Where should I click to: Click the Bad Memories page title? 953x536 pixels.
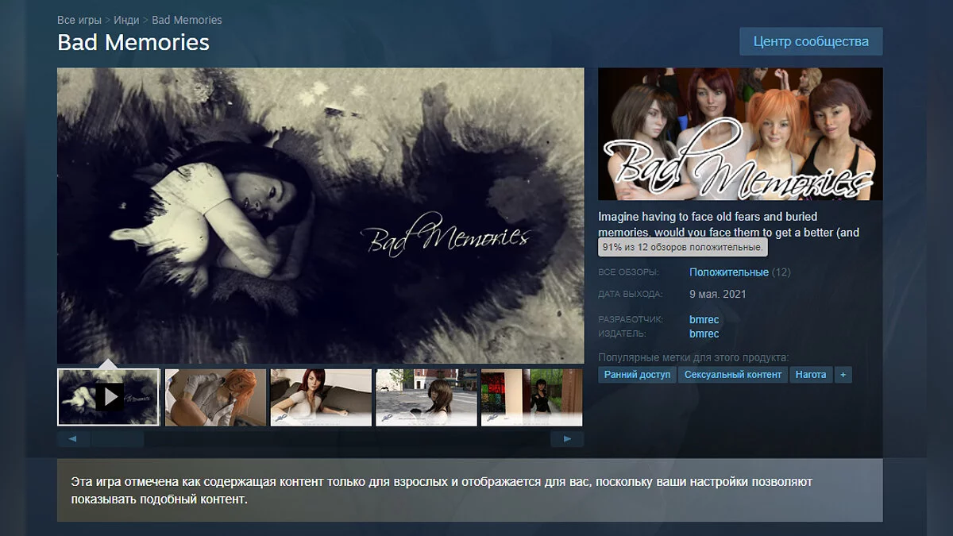point(133,42)
